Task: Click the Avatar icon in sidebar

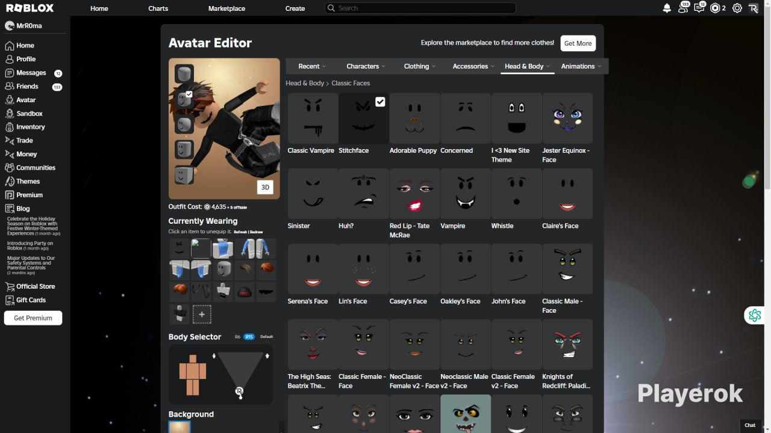Action: click(x=10, y=100)
